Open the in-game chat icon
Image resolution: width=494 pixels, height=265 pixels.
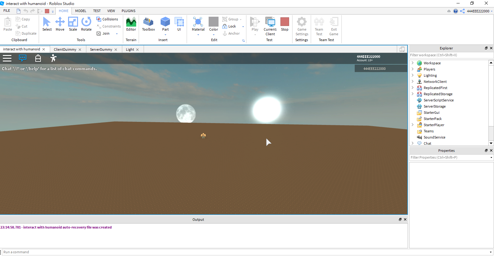point(23,58)
